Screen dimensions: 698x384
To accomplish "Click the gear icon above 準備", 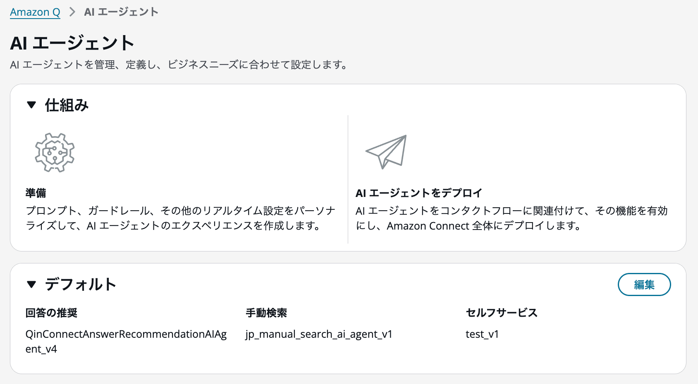I will tap(55, 153).
